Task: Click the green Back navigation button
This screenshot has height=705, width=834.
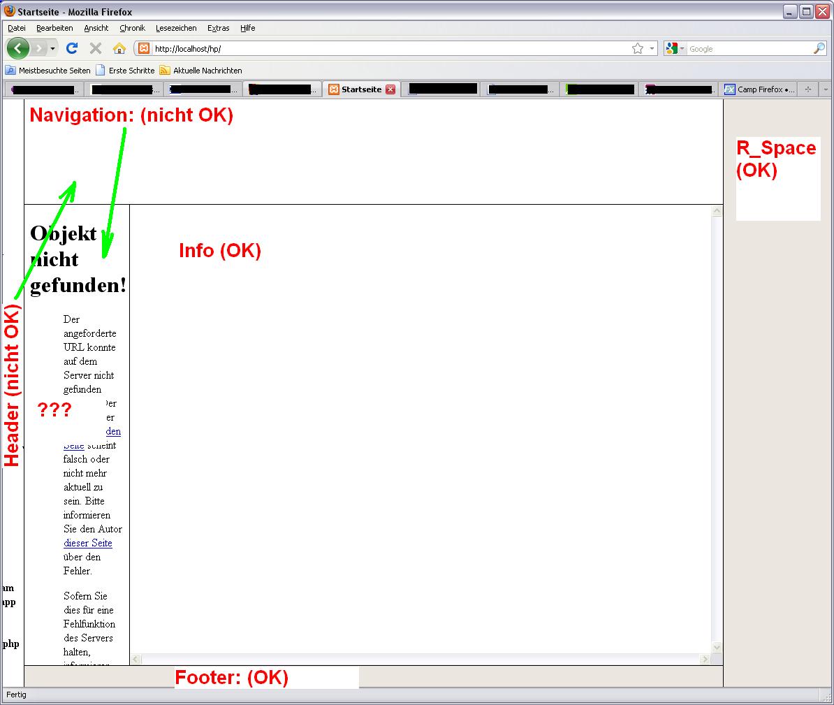Action: 17,48
